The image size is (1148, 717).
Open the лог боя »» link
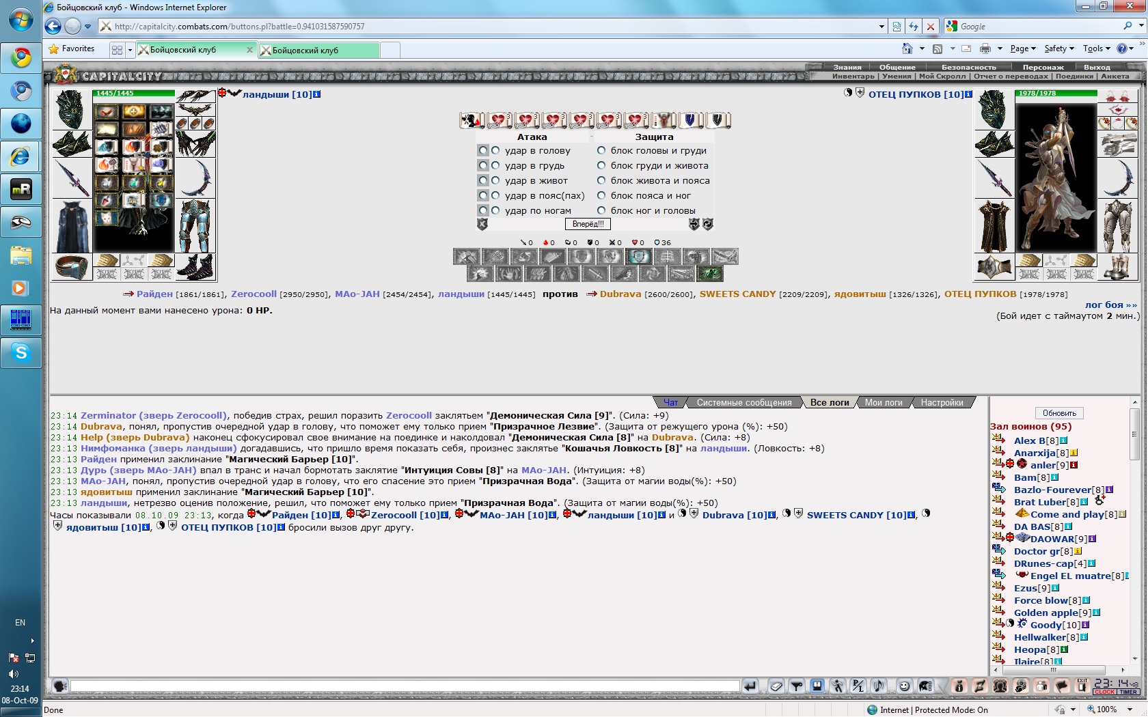[x=1111, y=305]
